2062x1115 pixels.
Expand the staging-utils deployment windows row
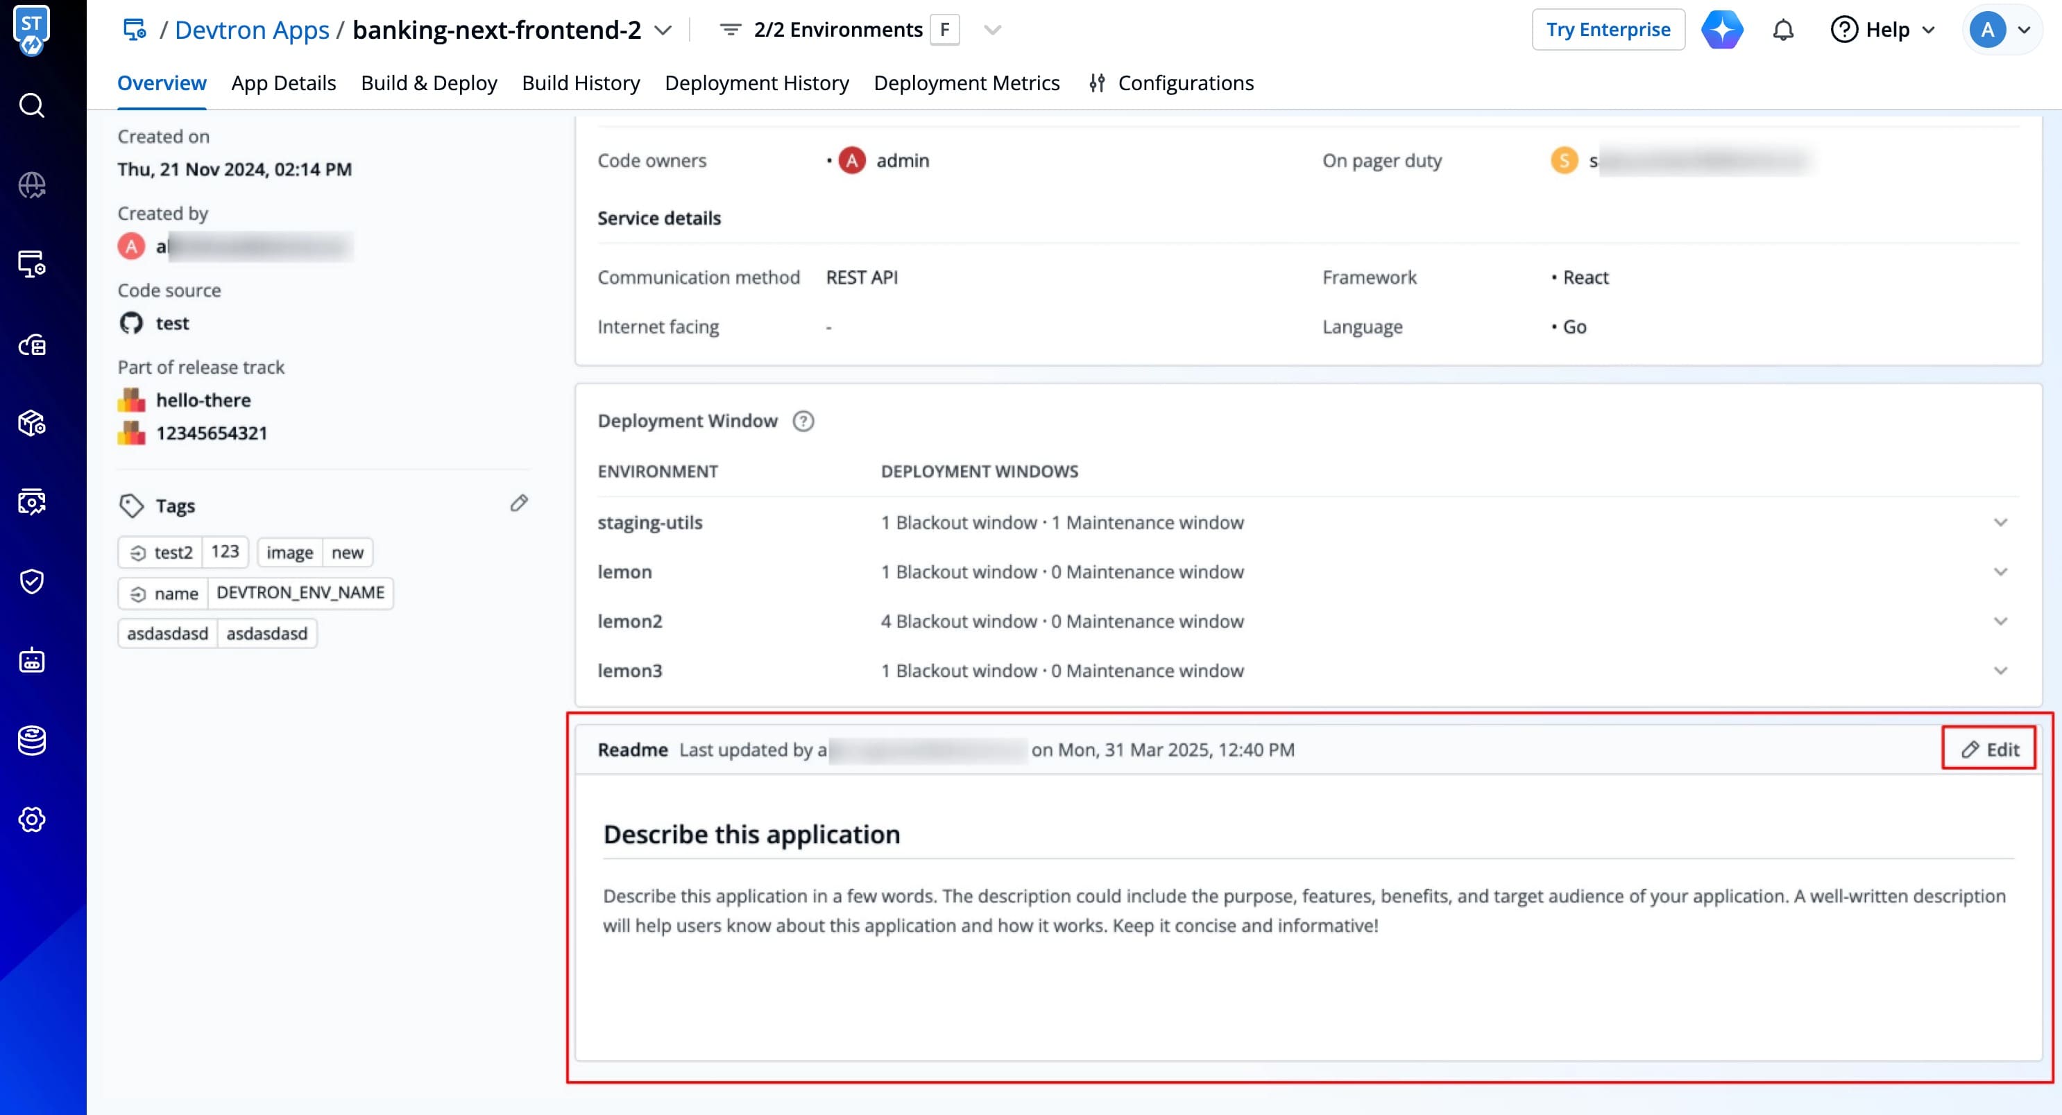(2000, 522)
